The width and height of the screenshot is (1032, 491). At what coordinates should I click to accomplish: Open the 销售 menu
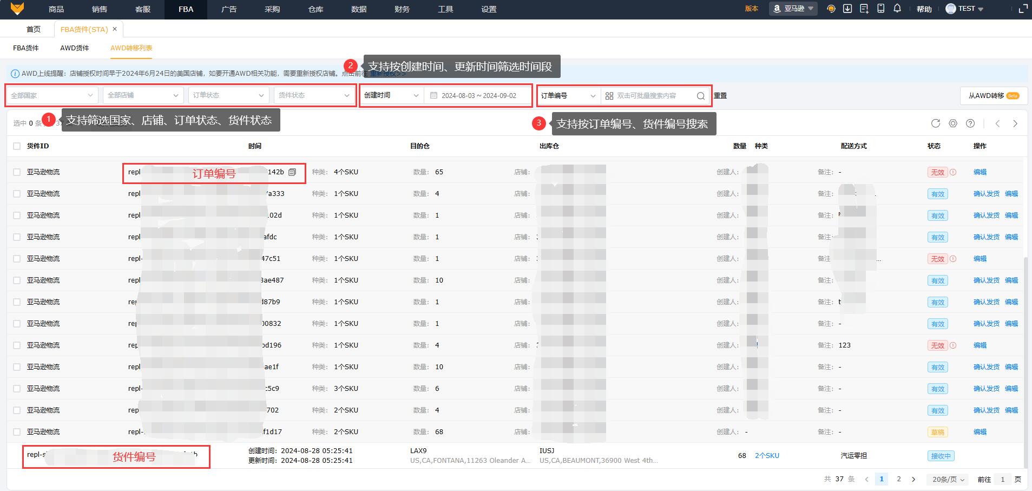(x=100, y=9)
